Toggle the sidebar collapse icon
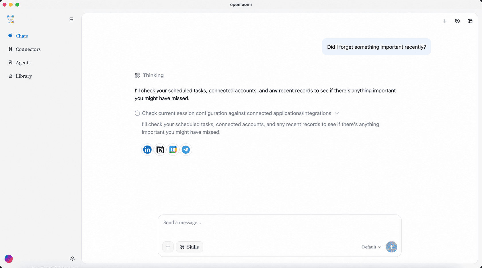The image size is (482, 268). coord(71,19)
